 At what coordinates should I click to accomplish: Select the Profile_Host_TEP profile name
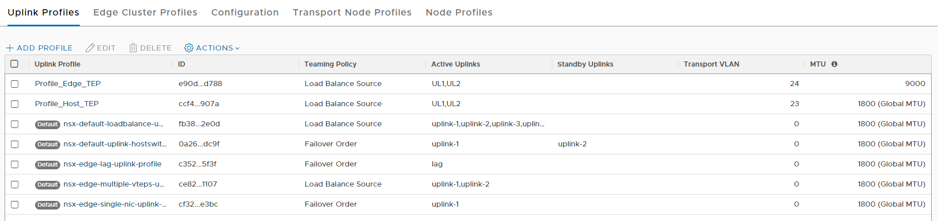(x=67, y=104)
